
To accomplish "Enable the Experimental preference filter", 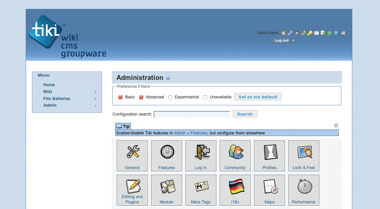I will [170, 97].
